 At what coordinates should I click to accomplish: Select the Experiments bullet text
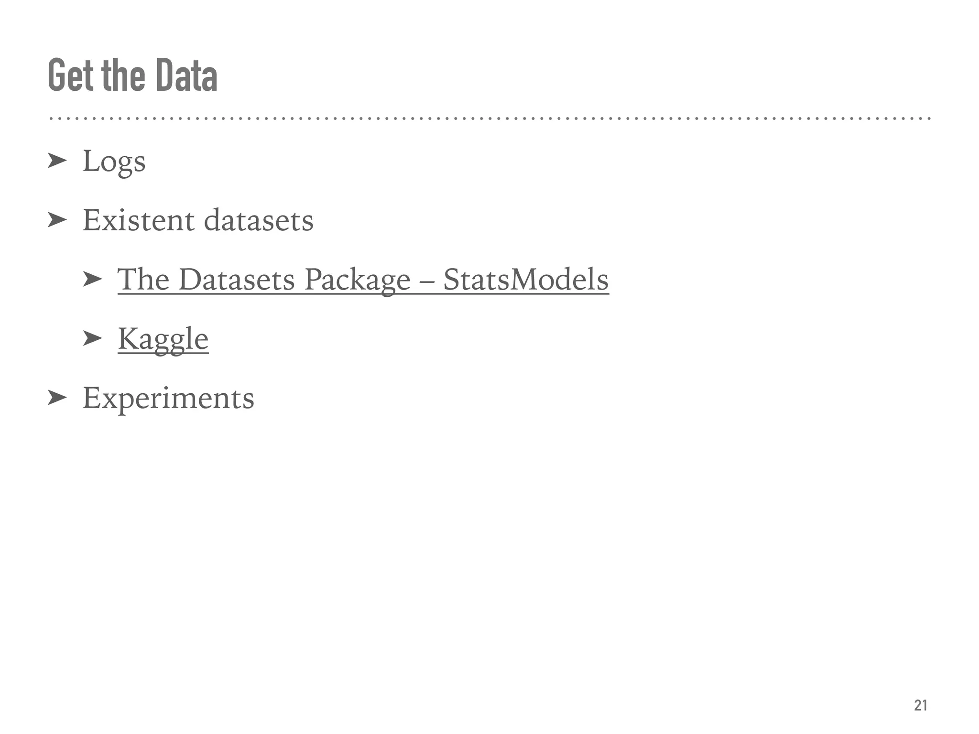(168, 399)
